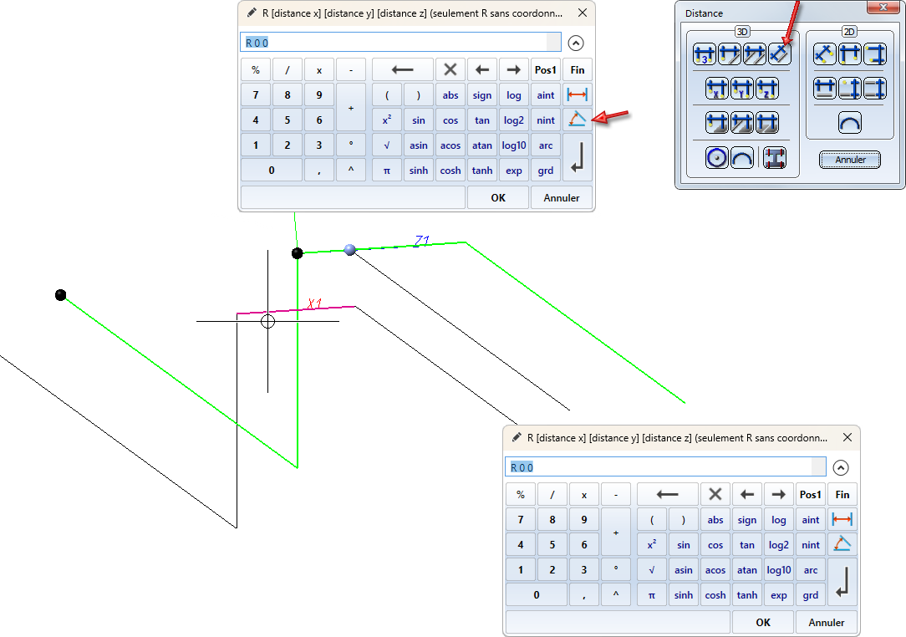Viewport: 906px width, 637px height.
Task: Click the angle icon in lower calculator
Action: [x=842, y=544]
